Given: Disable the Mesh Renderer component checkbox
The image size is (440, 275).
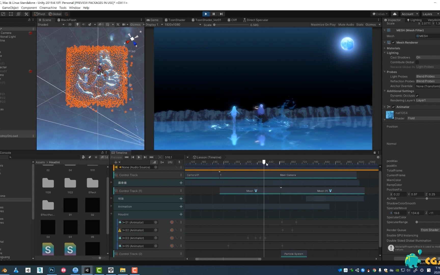Looking at the screenshot, I should (x=393, y=43).
